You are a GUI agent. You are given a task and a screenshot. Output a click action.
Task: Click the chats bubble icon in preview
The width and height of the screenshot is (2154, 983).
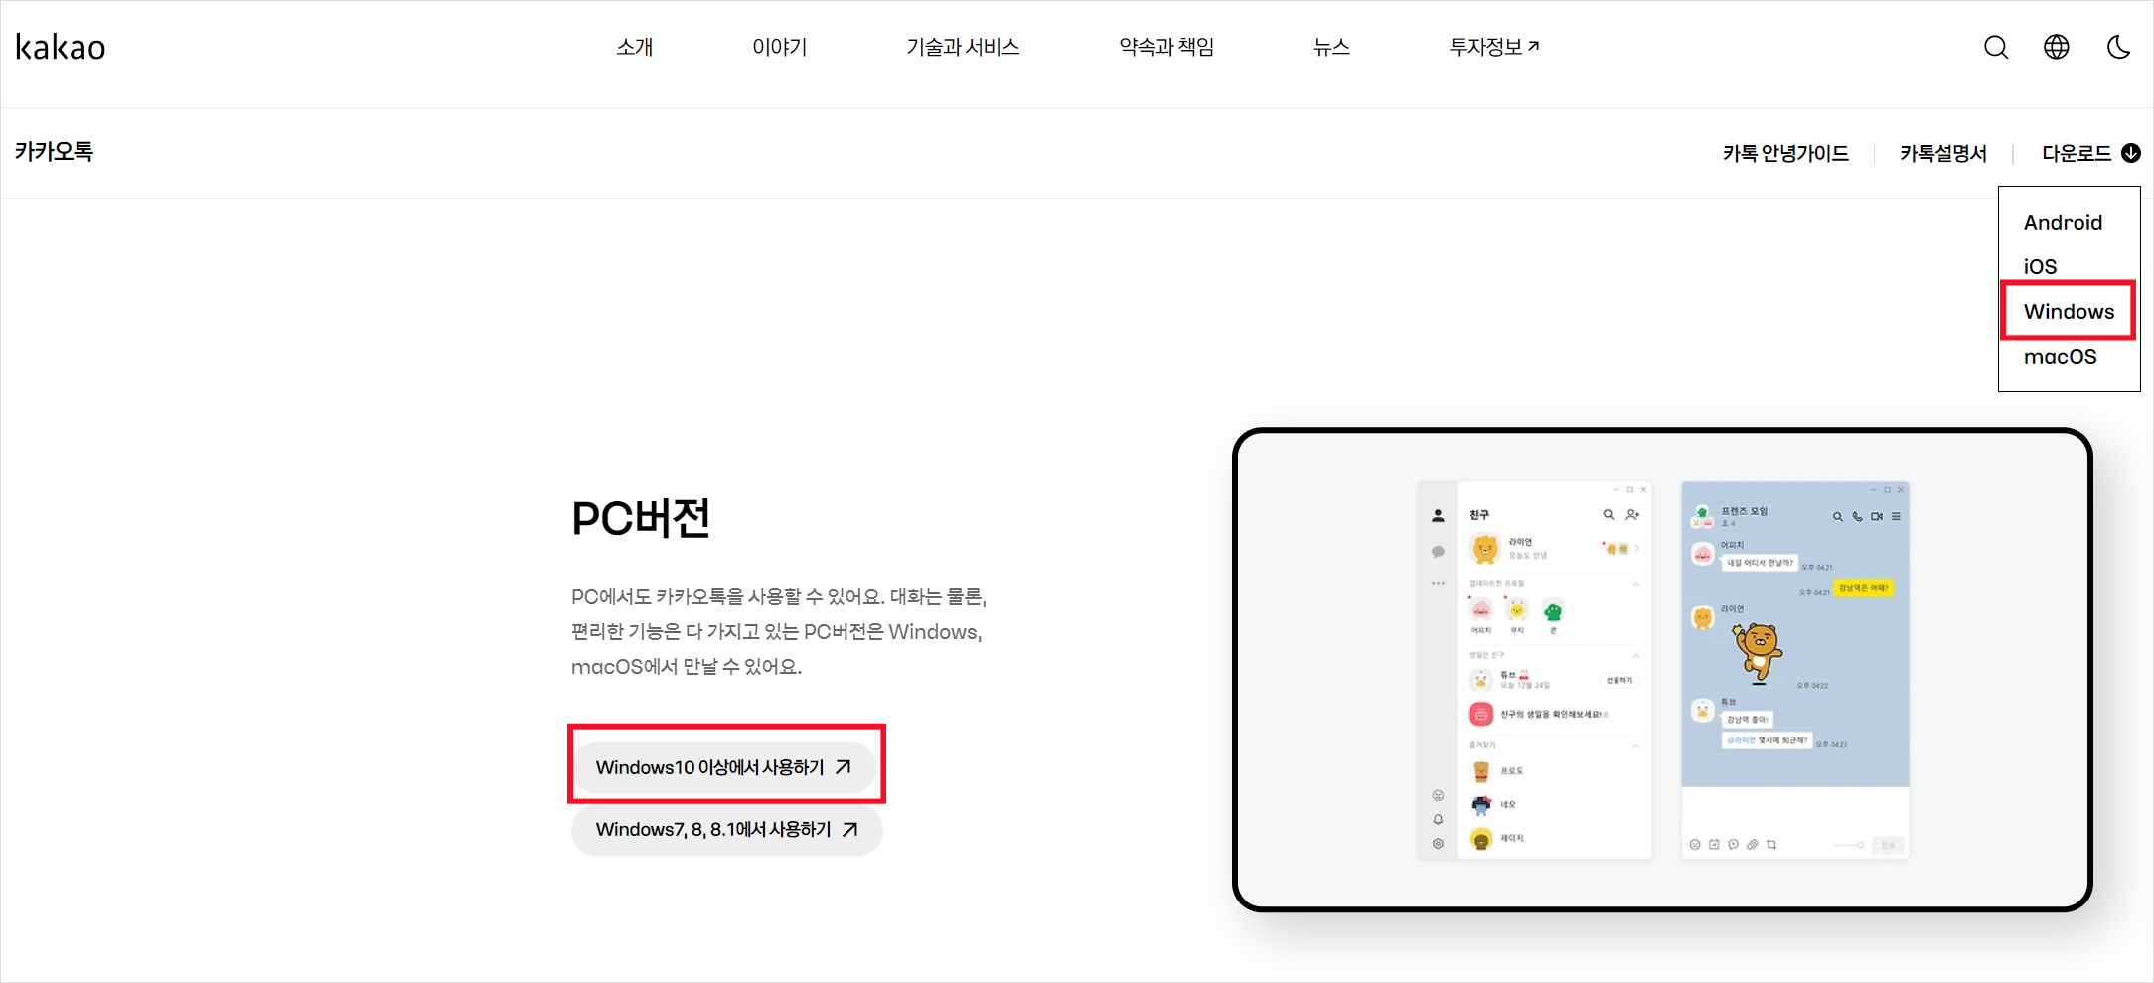(1438, 551)
